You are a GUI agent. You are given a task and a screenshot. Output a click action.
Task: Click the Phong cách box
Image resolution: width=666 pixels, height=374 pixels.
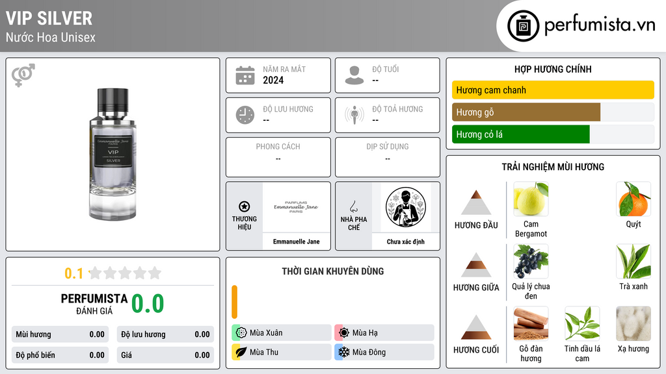(x=278, y=157)
